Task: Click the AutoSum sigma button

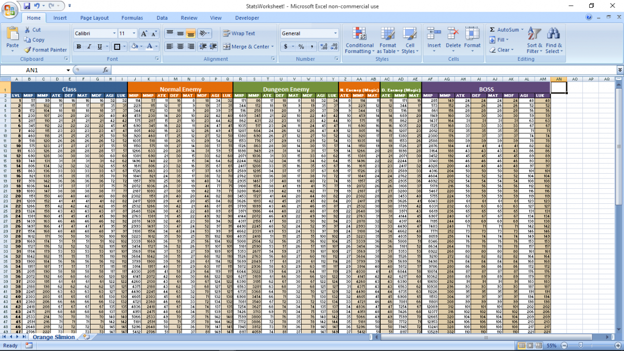Action: click(492, 30)
